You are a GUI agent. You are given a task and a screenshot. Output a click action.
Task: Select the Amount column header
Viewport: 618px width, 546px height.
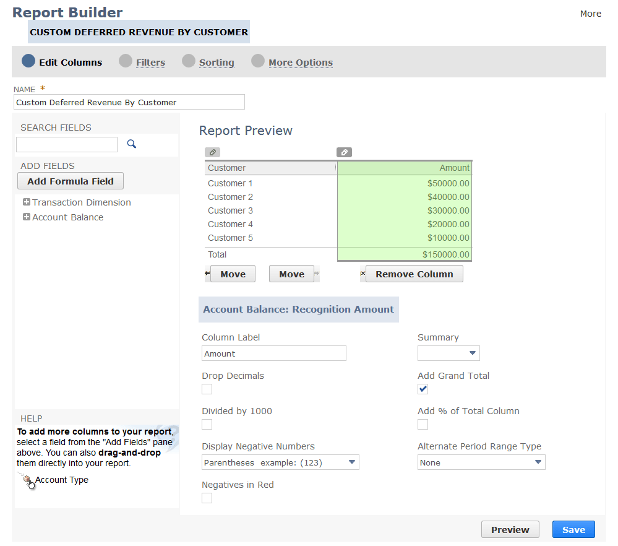click(405, 168)
